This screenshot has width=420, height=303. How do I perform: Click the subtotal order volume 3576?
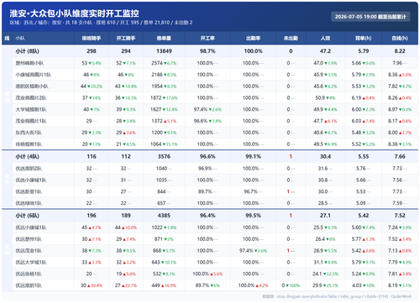[x=164, y=157]
